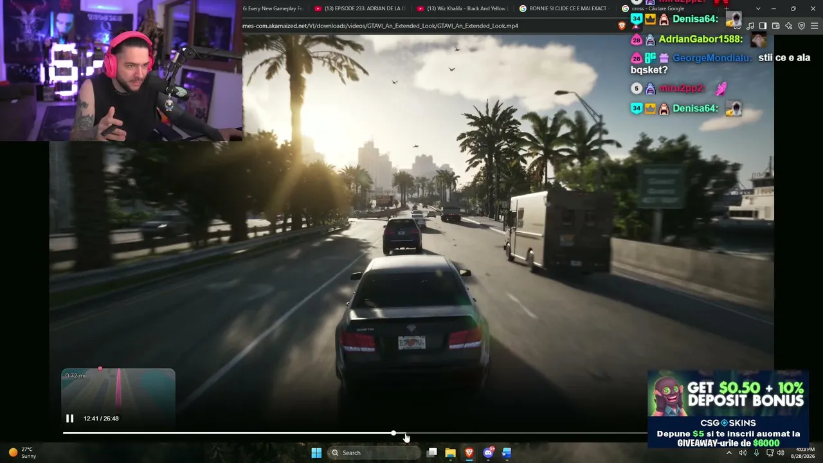Click the streamer webcam overlay
Viewport: 823px width, 463px height.
tap(122, 70)
